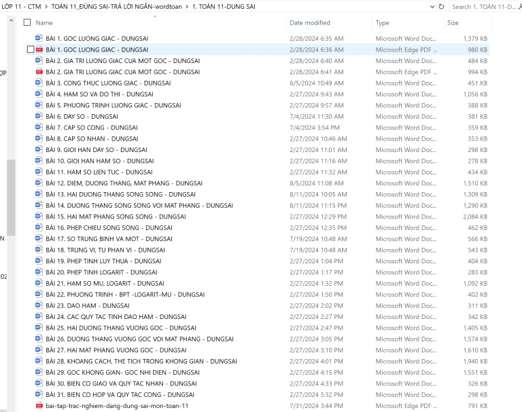Sort files by Size column
522x412 pixels.
coord(453,22)
